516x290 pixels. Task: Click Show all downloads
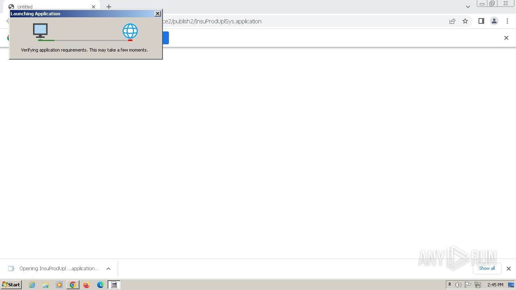tap(487, 268)
